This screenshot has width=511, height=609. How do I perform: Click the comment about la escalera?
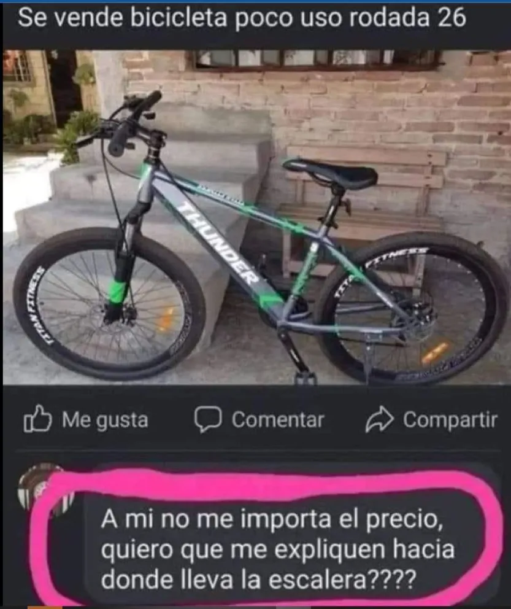(277, 549)
